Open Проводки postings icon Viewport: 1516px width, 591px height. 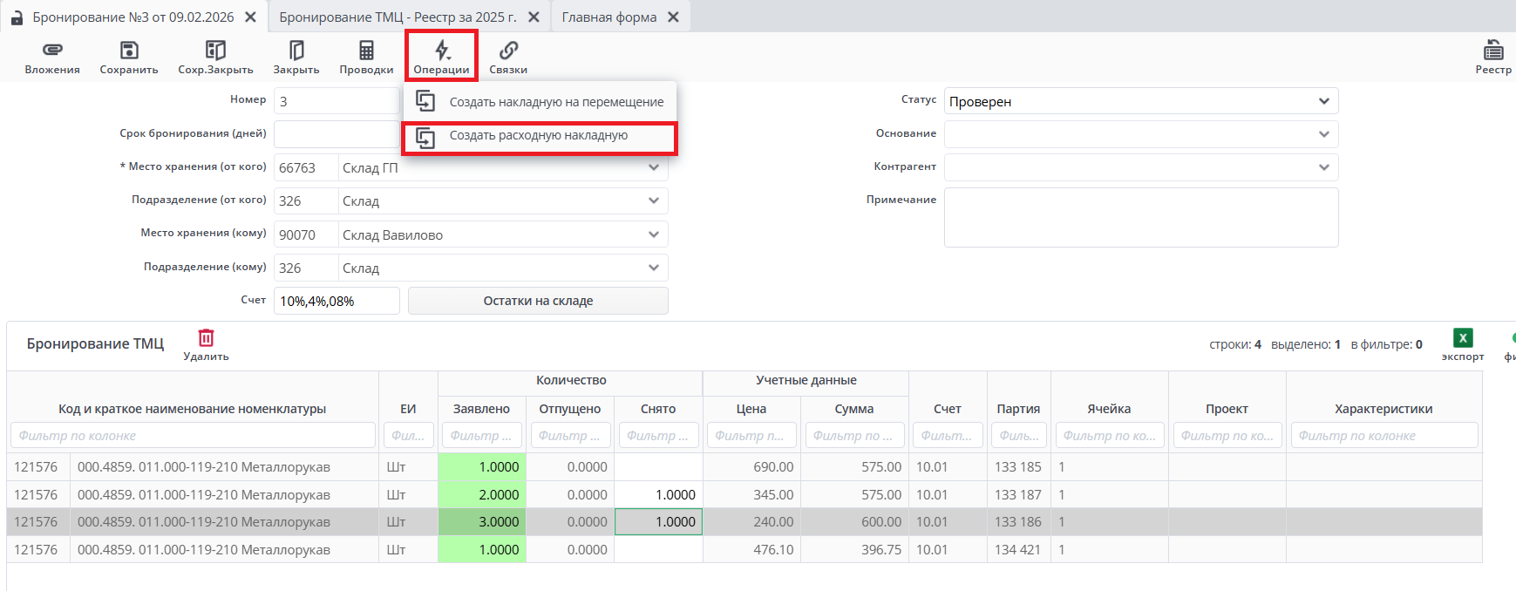point(366,51)
